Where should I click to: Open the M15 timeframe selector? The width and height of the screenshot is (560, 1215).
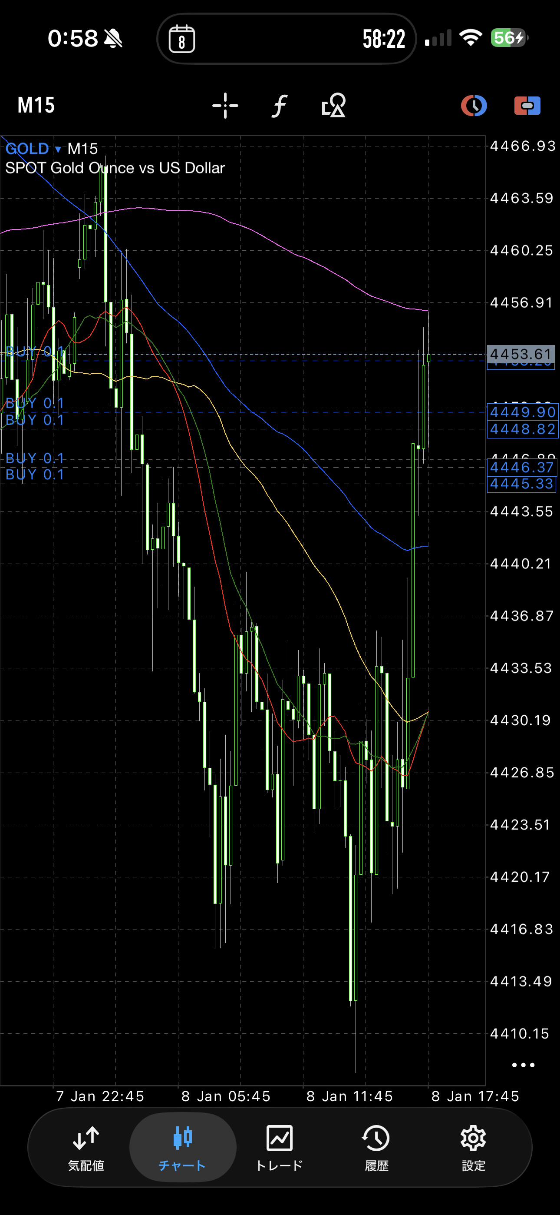36,105
